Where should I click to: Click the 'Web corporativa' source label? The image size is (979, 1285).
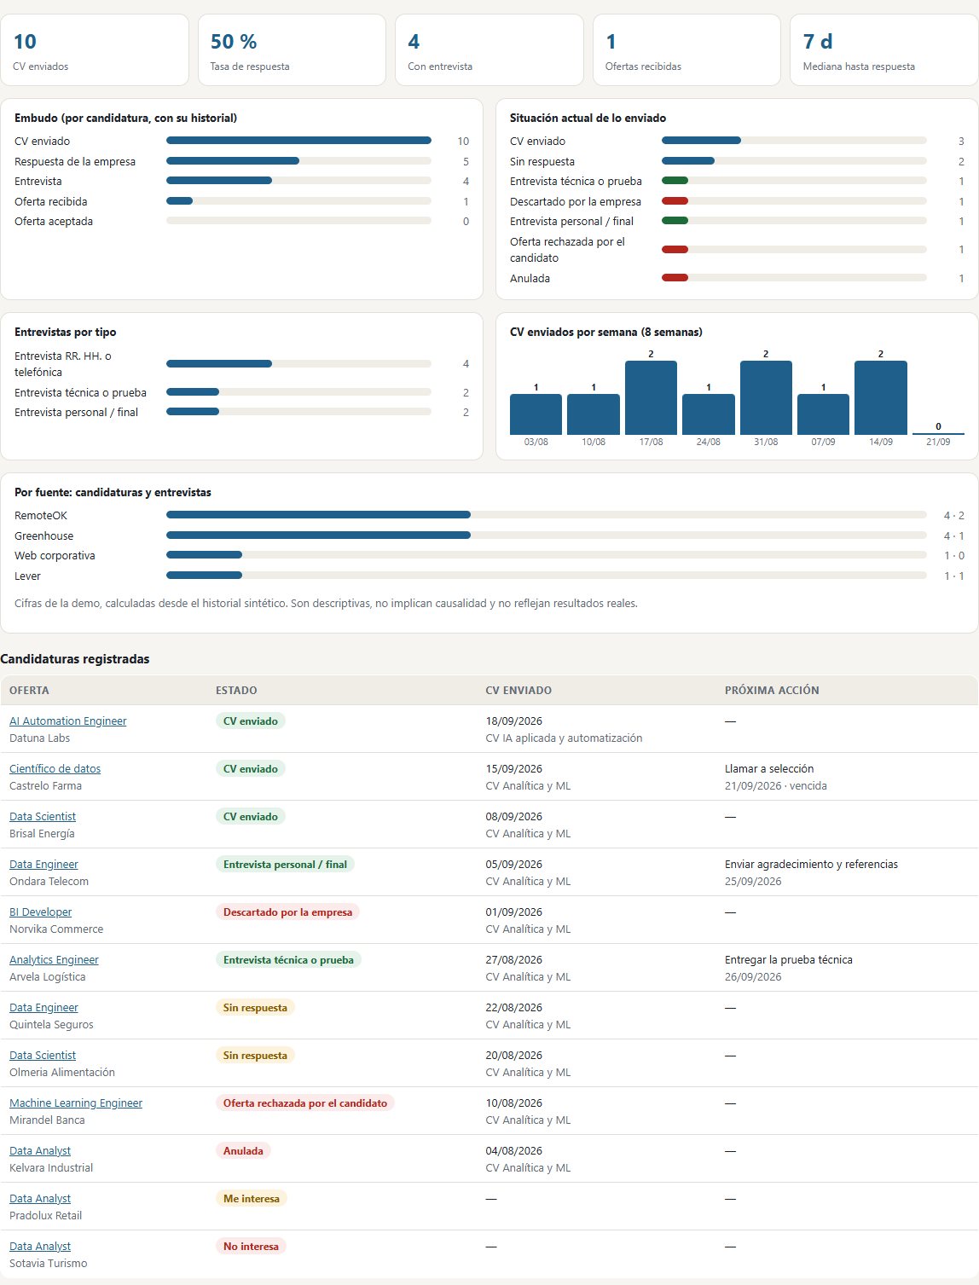pyautogui.click(x=55, y=556)
